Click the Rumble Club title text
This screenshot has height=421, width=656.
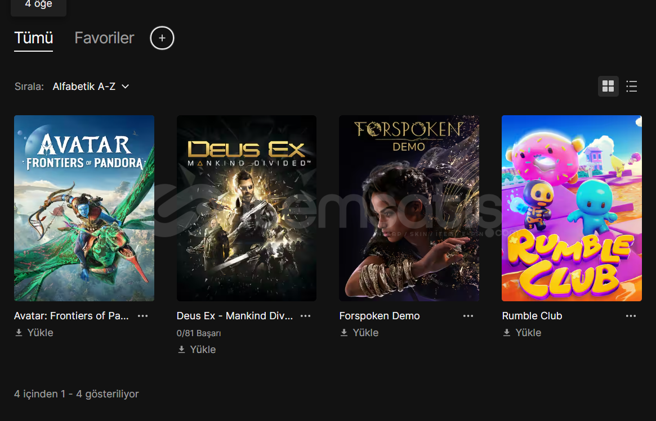(532, 316)
